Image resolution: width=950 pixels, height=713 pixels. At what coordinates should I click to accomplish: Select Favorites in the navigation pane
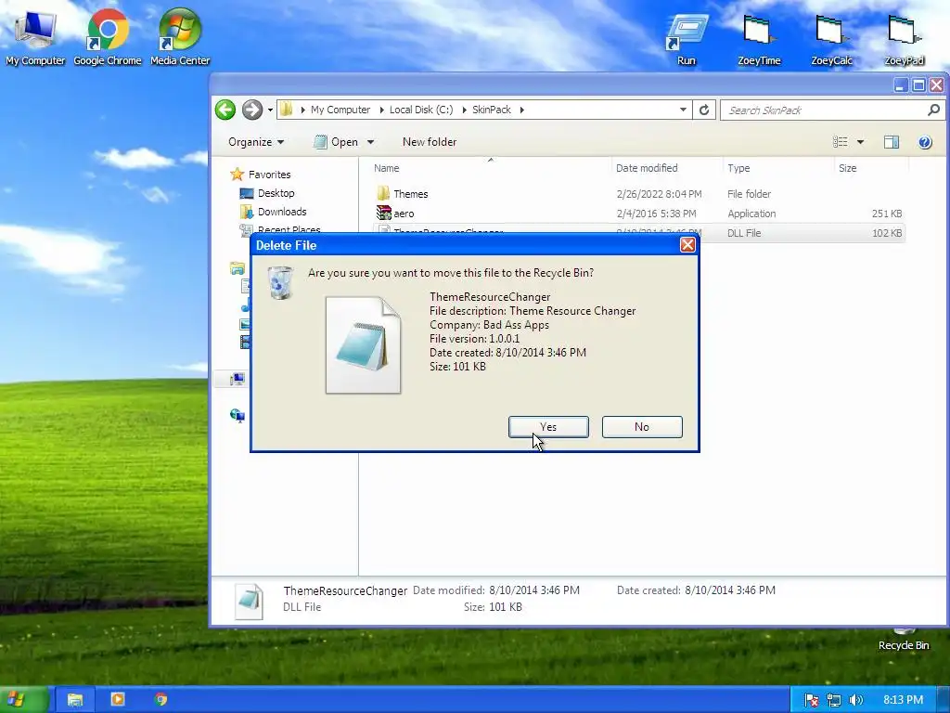[261, 175]
